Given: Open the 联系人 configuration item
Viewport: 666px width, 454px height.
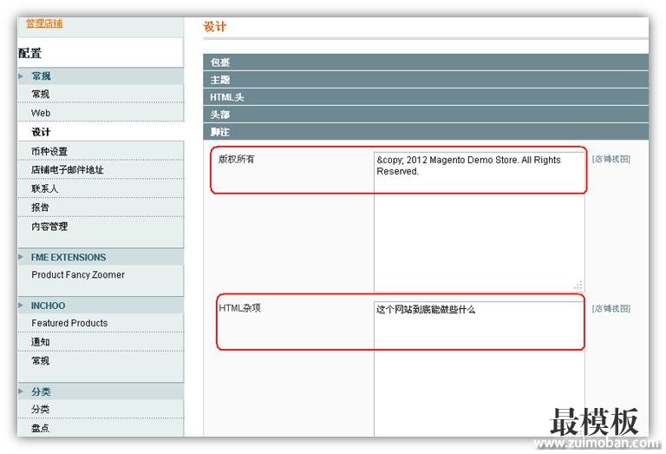Looking at the screenshot, I should (45, 189).
